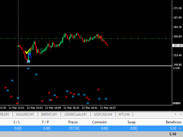Click the 3.528 indicator scale value
This screenshot has height=137, width=183.
[176, 68]
